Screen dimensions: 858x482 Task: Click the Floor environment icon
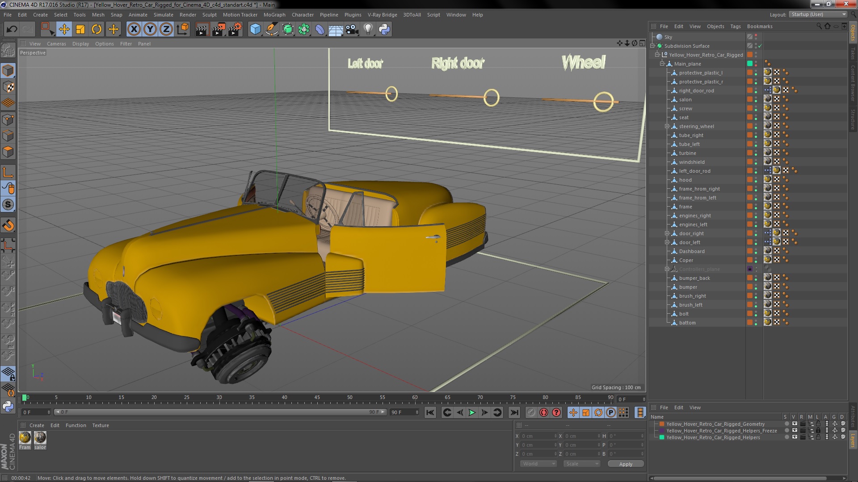[336, 29]
